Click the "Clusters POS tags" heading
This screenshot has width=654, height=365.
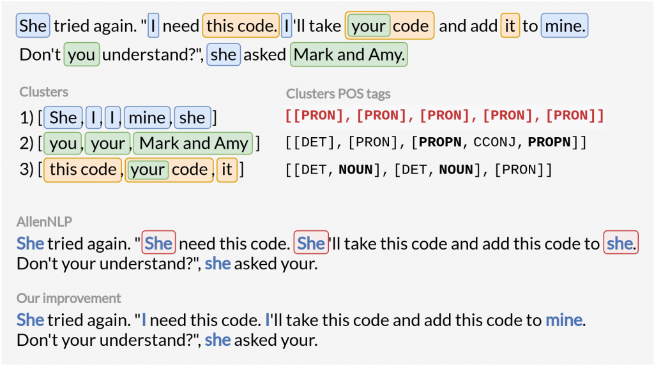pyautogui.click(x=338, y=94)
